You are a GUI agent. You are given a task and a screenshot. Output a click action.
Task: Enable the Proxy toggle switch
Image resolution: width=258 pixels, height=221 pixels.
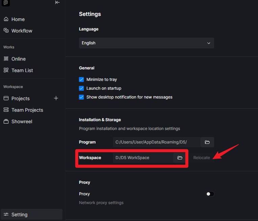click(x=210, y=194)
